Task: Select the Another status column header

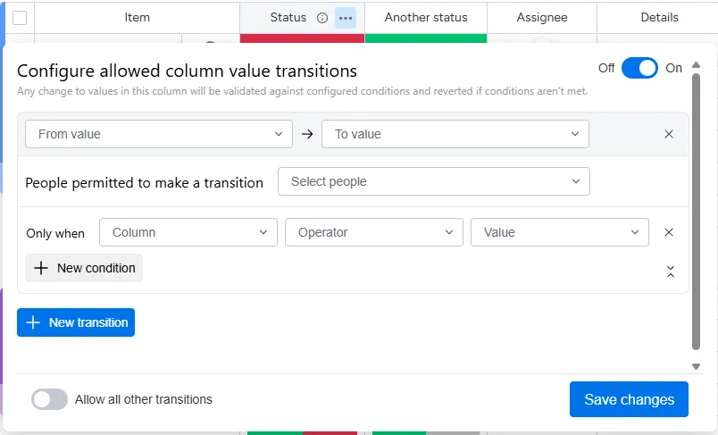Action: [426, 18]
